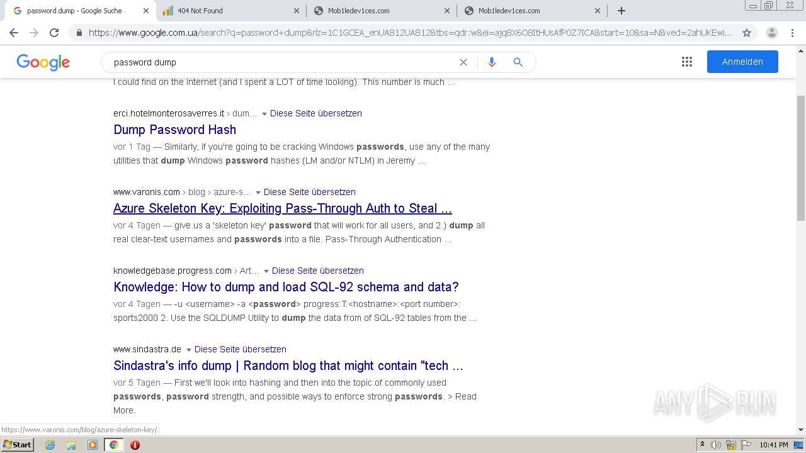The width and height of the screenshot is (806, 453).
Task: Close the 404 Not Found tab
Action: [x=297, y=11]
